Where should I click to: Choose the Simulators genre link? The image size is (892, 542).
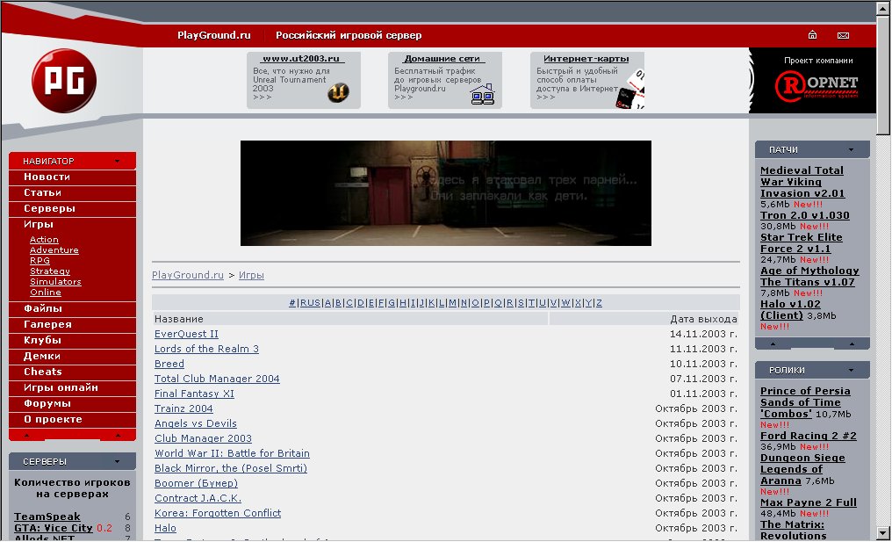click(x=55, y=281)
